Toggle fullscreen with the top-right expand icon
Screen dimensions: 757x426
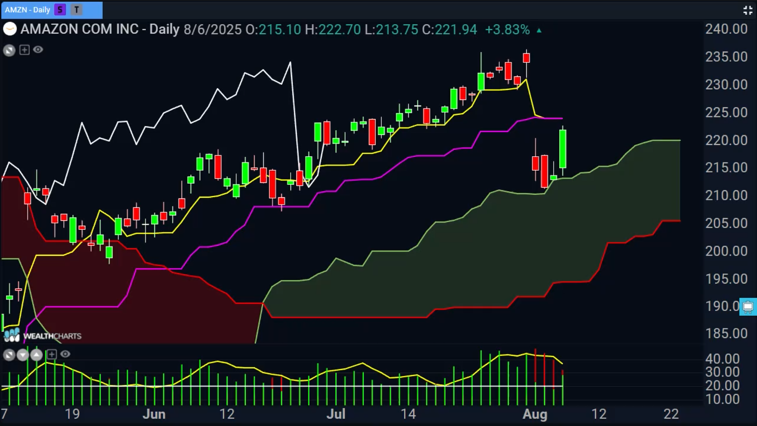click(748, 10)
